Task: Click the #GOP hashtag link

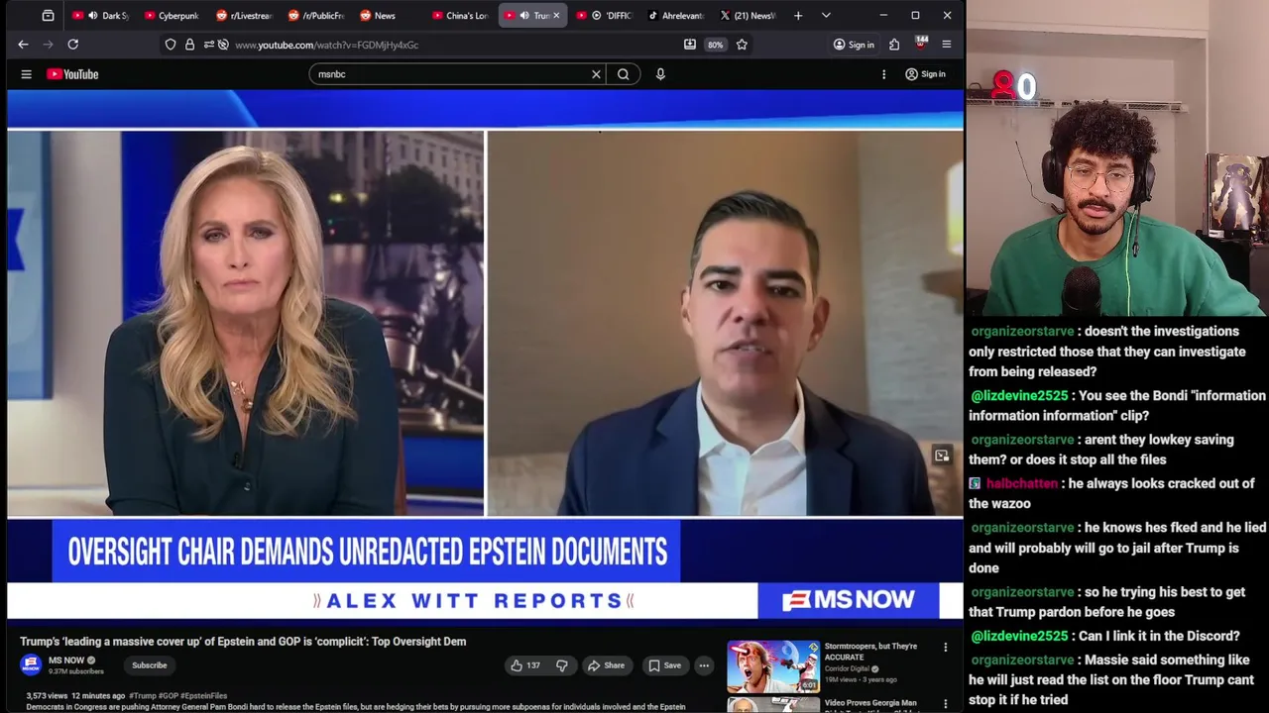Action: coord(168,696)
